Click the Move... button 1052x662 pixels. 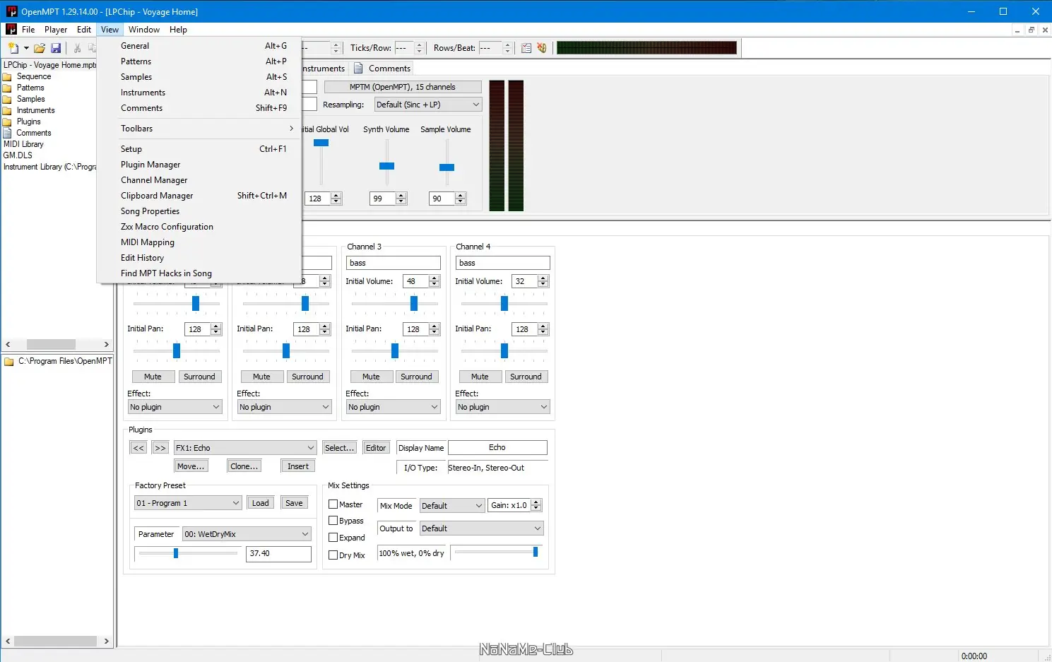pyautogui.click(x=191, y=466)
